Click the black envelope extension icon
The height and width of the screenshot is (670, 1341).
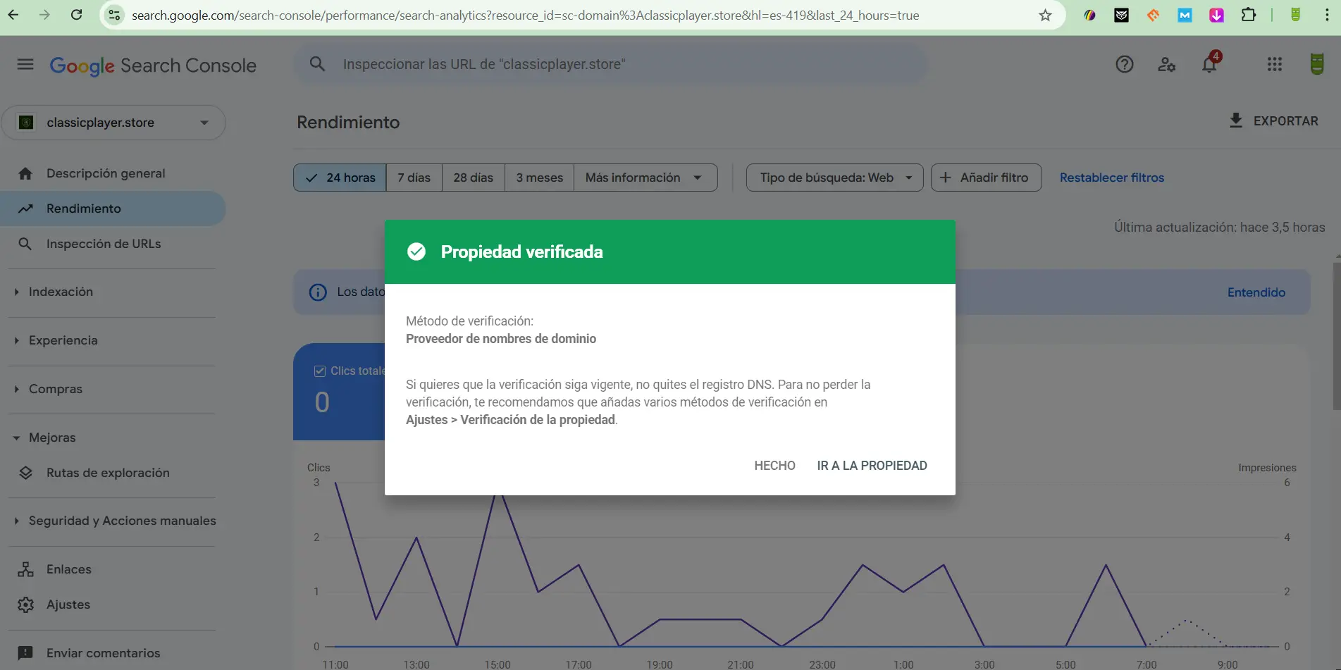(x=1121, y=15)
